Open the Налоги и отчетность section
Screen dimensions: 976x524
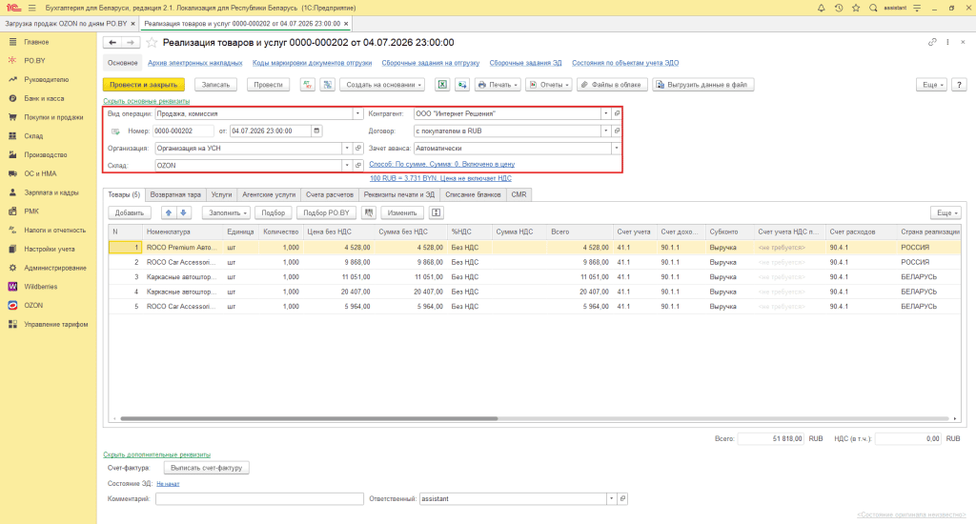pos(53,230)
